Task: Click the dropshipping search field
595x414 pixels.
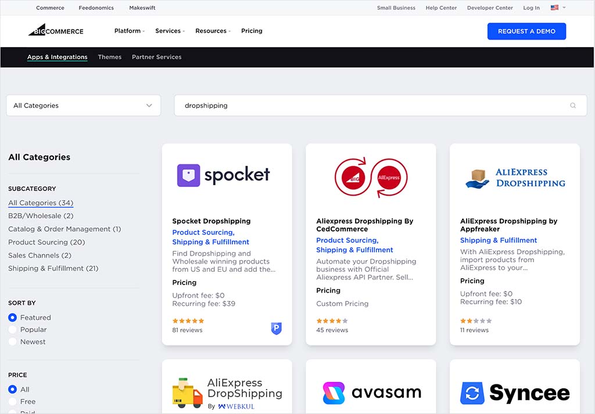Action: point(372,106)
